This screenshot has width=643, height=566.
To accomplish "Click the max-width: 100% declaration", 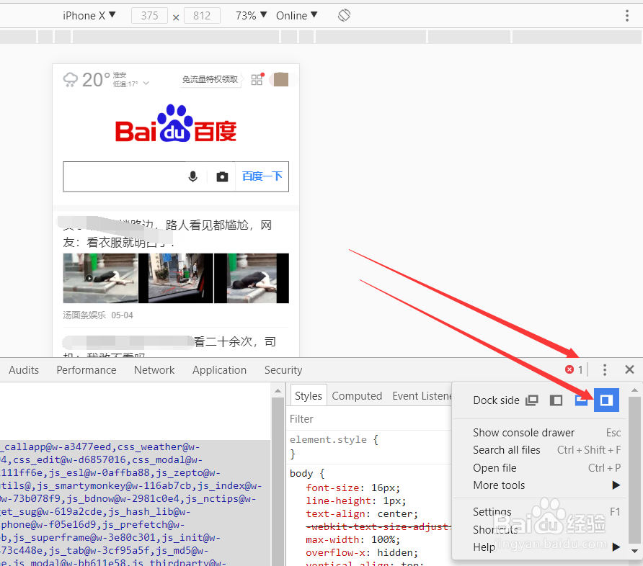I will 352,540.
